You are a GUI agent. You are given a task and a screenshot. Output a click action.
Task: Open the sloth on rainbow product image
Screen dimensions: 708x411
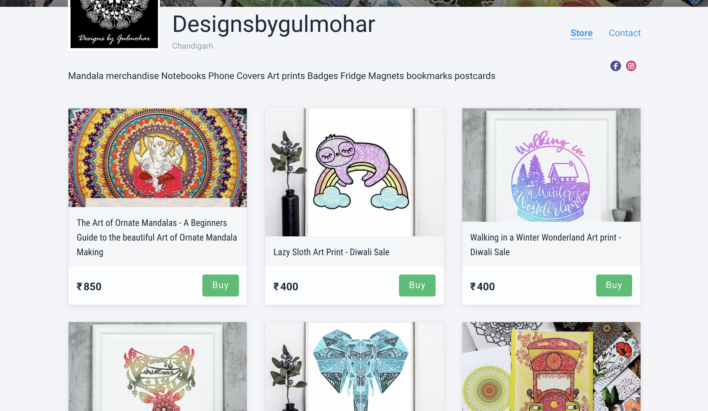[354, 172]
